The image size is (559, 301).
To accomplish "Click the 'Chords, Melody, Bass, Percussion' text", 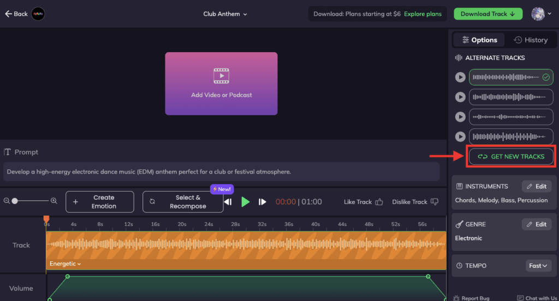I will 501,200.
